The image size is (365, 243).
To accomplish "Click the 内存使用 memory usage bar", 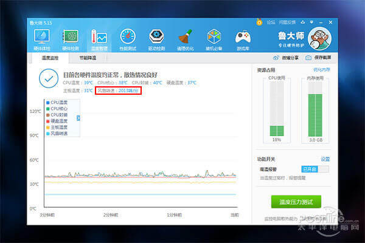I will [x=315, y=109].
